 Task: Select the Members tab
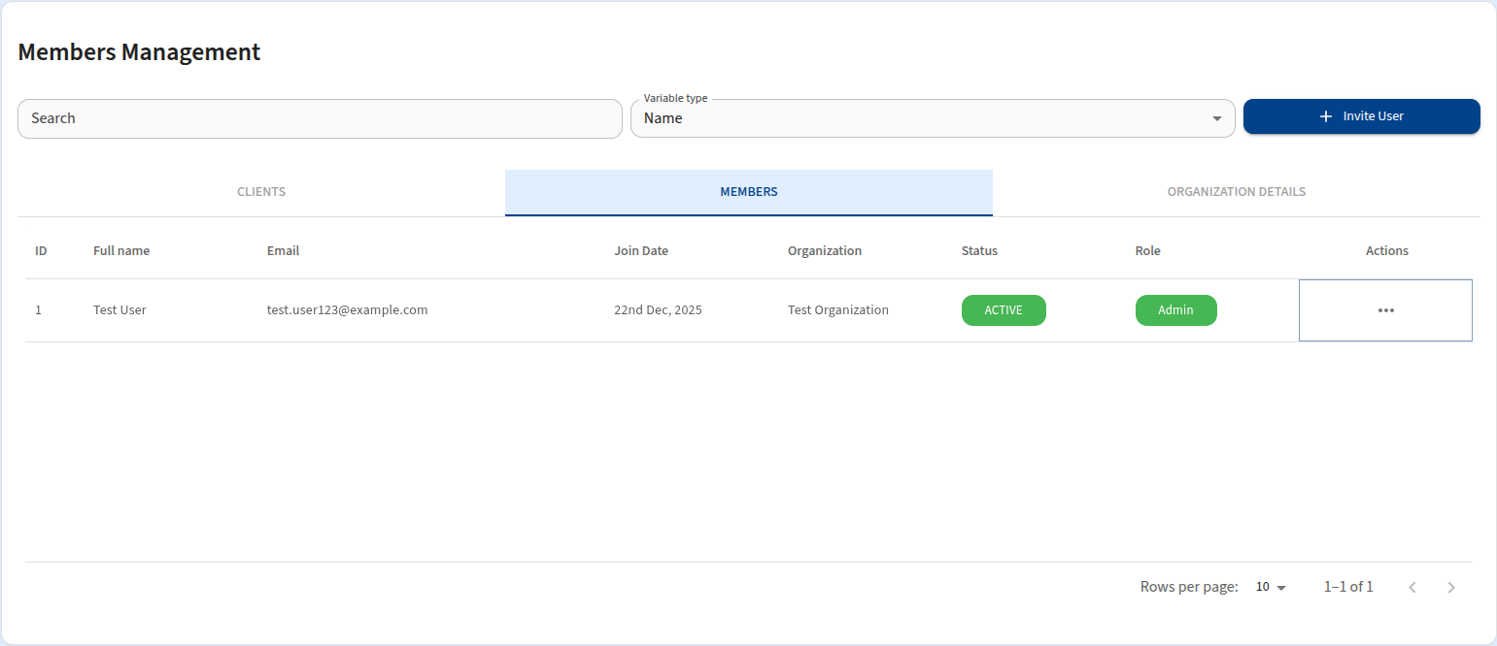tap(748, 192)
